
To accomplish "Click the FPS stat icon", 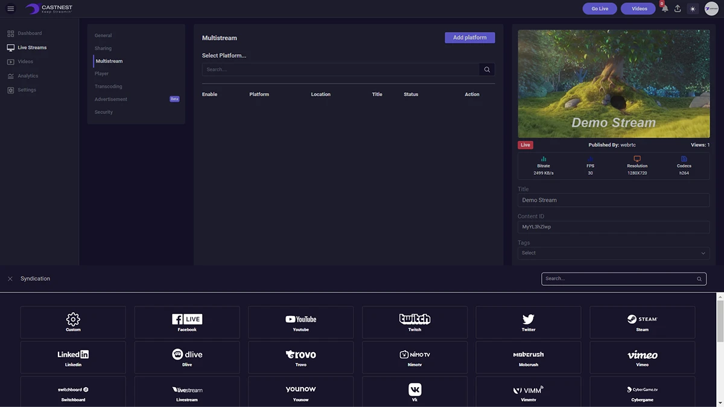I will click(x=590, y=159).
